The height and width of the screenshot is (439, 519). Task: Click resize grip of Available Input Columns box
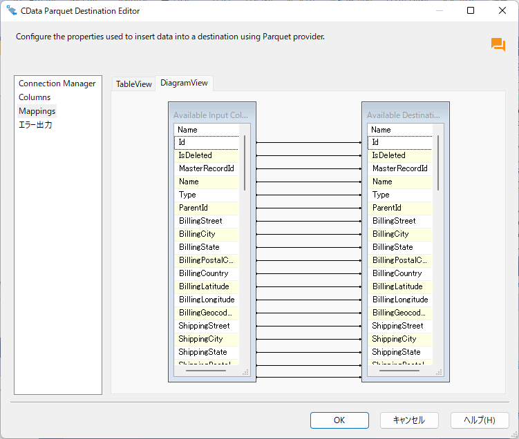(245, 372)
